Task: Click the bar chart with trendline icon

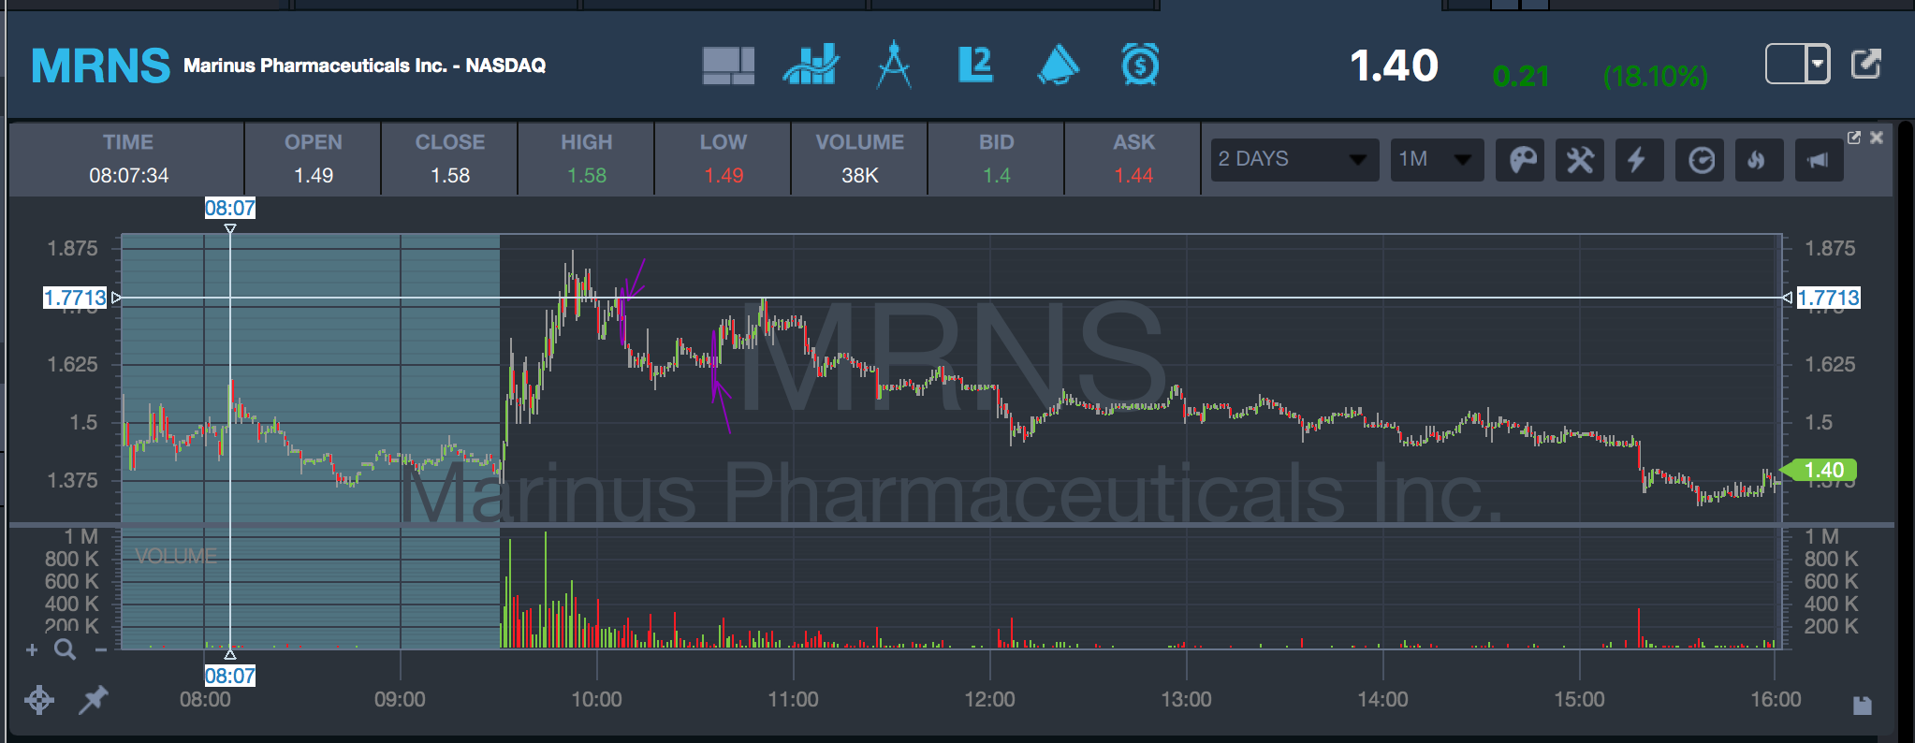Action: tap(811, 66)
